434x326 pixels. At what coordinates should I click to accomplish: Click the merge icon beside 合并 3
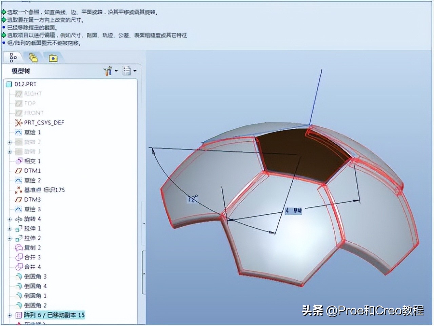[19, 257]
